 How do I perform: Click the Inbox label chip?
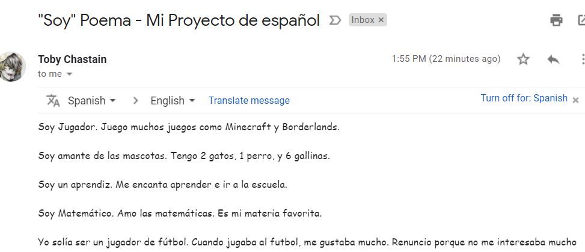point(368,20)
